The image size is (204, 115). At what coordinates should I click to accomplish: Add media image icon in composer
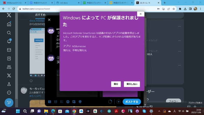(49, 102)
